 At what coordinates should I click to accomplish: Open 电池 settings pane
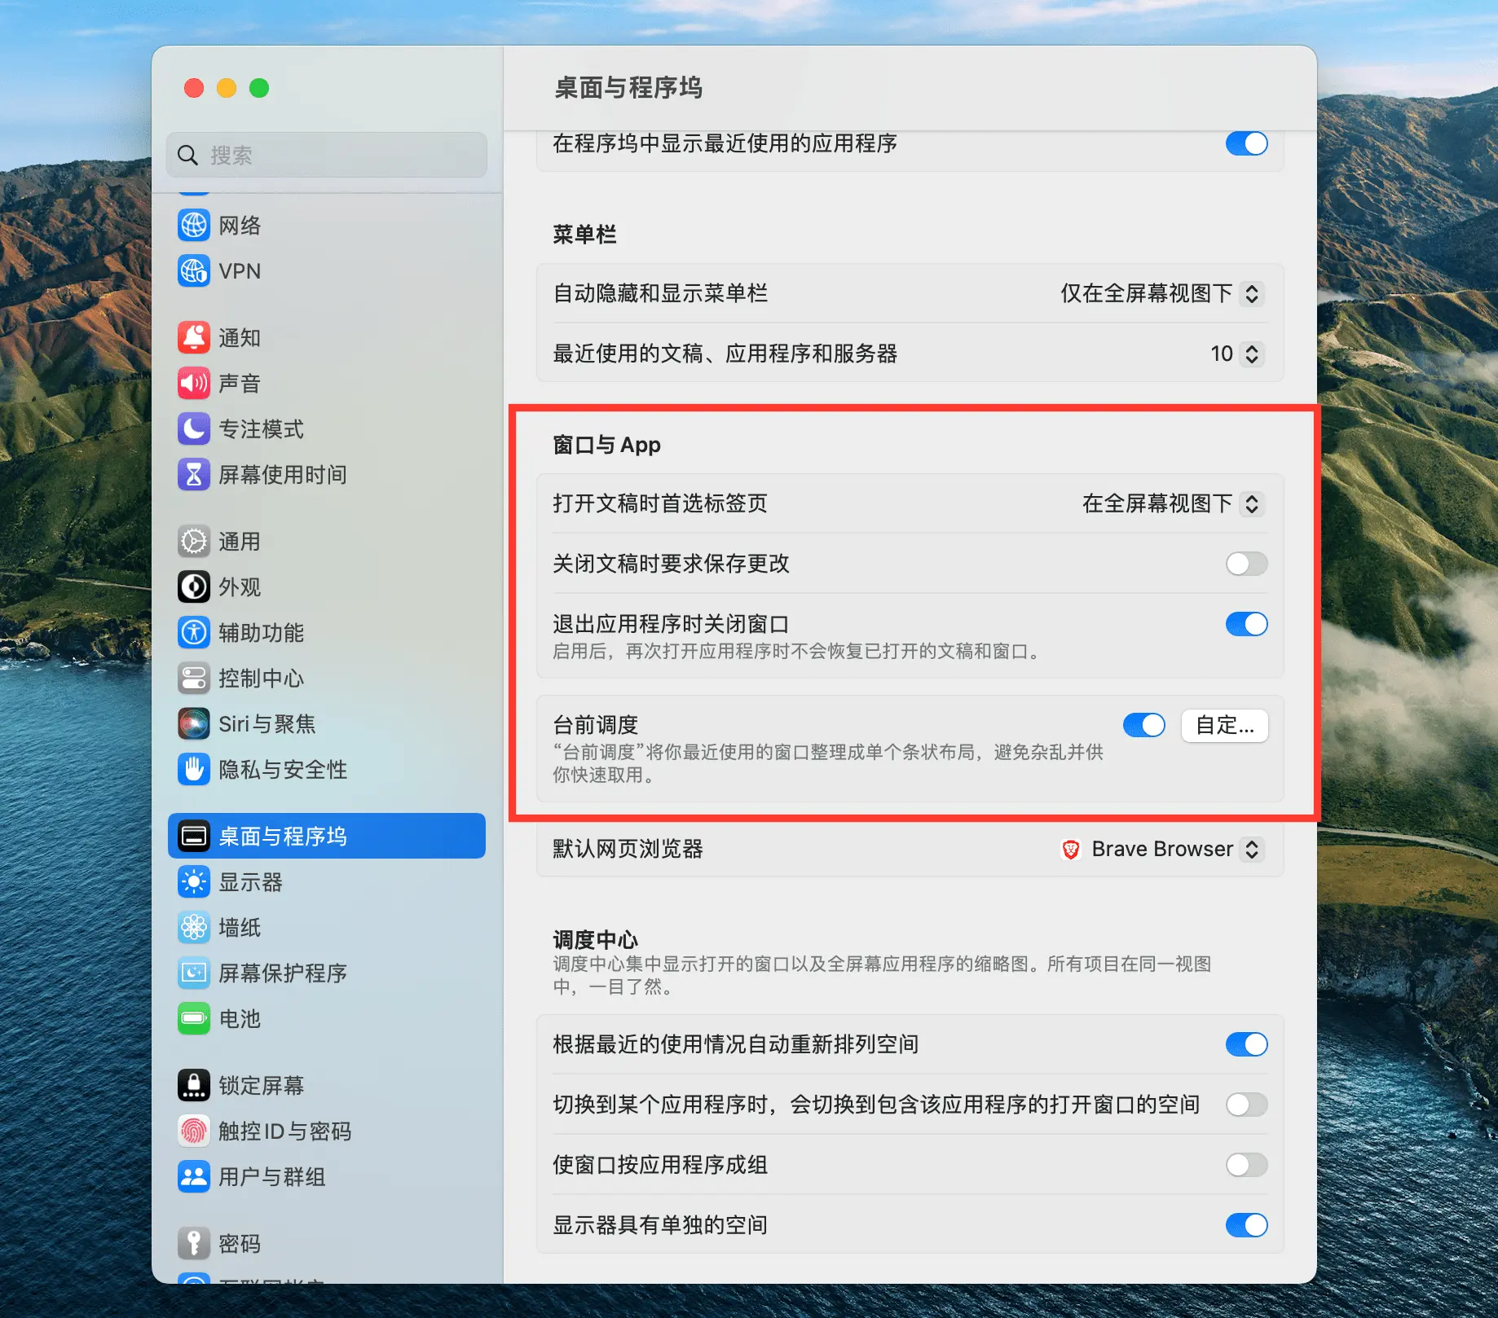pyautogui.click(x=327, y=1018)
